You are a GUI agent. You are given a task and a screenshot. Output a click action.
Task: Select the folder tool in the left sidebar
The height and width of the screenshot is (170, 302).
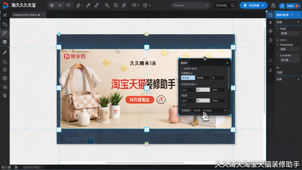pos(5,42)
